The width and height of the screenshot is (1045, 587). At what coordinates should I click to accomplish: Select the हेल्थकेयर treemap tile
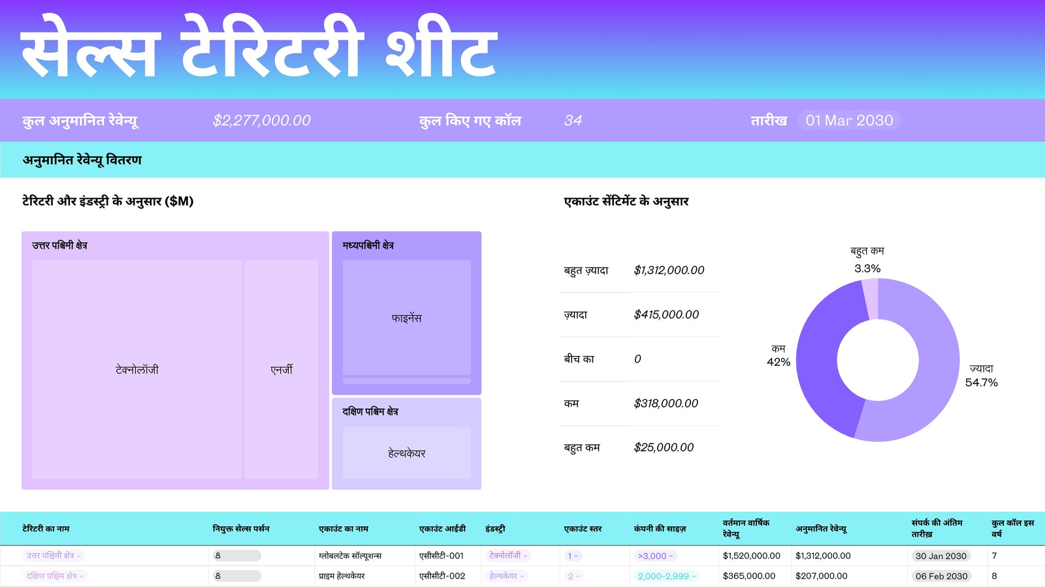[406, 453]
